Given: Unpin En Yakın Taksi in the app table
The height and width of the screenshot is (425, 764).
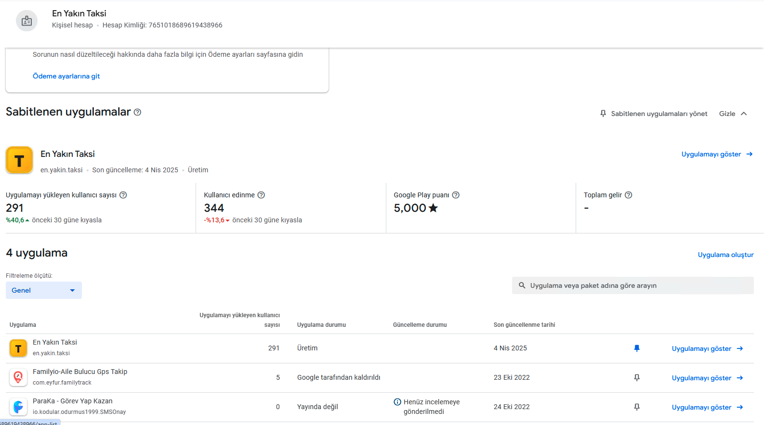Looking at the screenshot, I should (637, 348).
